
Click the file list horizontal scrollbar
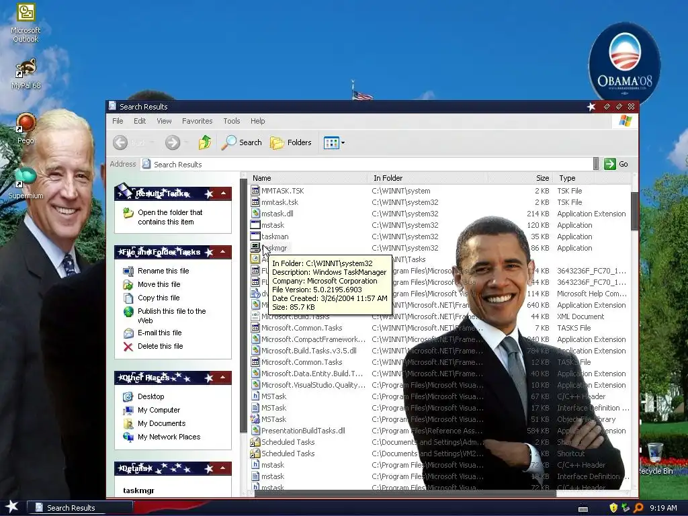(405, 493)
